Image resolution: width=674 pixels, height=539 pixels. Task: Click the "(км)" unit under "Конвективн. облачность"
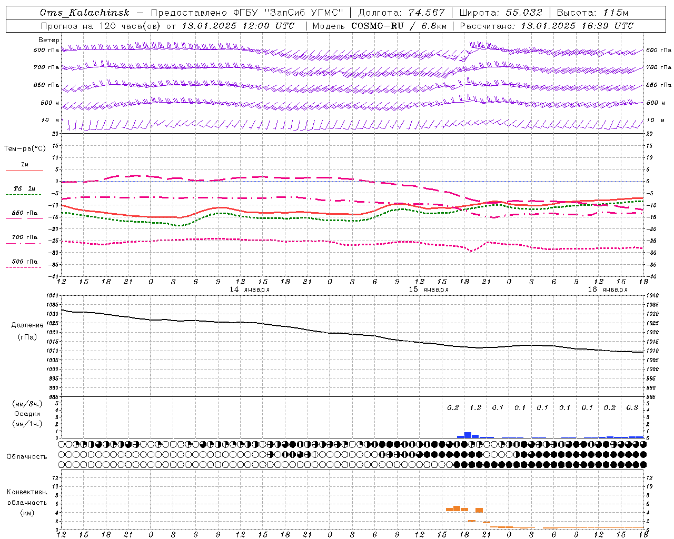pos(27,513)
